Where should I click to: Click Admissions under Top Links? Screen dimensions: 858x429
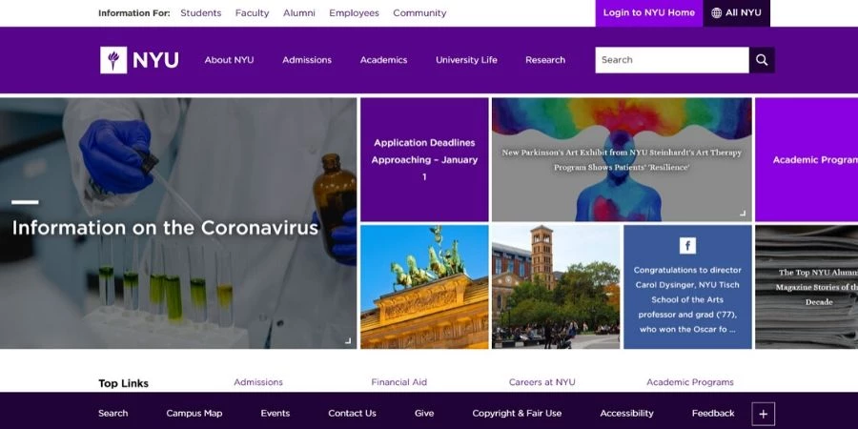pos(258,382)
